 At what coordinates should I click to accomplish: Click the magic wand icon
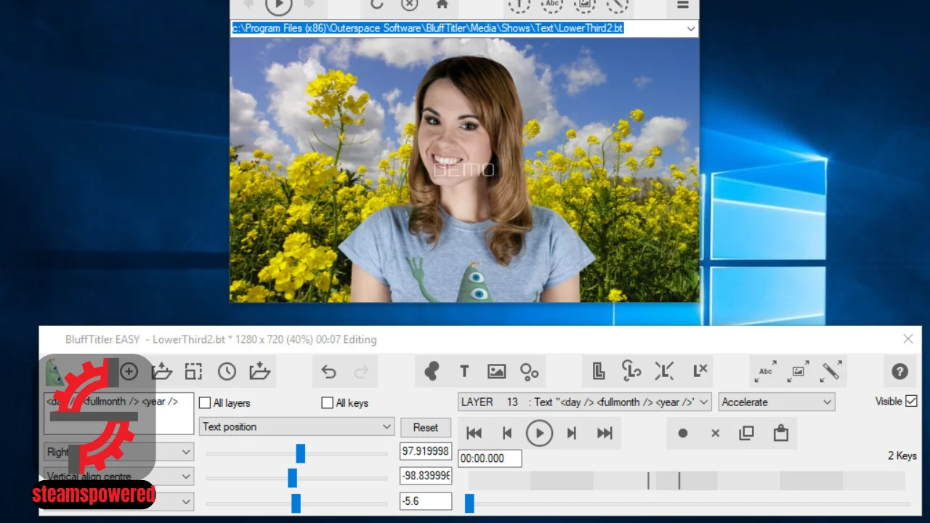831,371
